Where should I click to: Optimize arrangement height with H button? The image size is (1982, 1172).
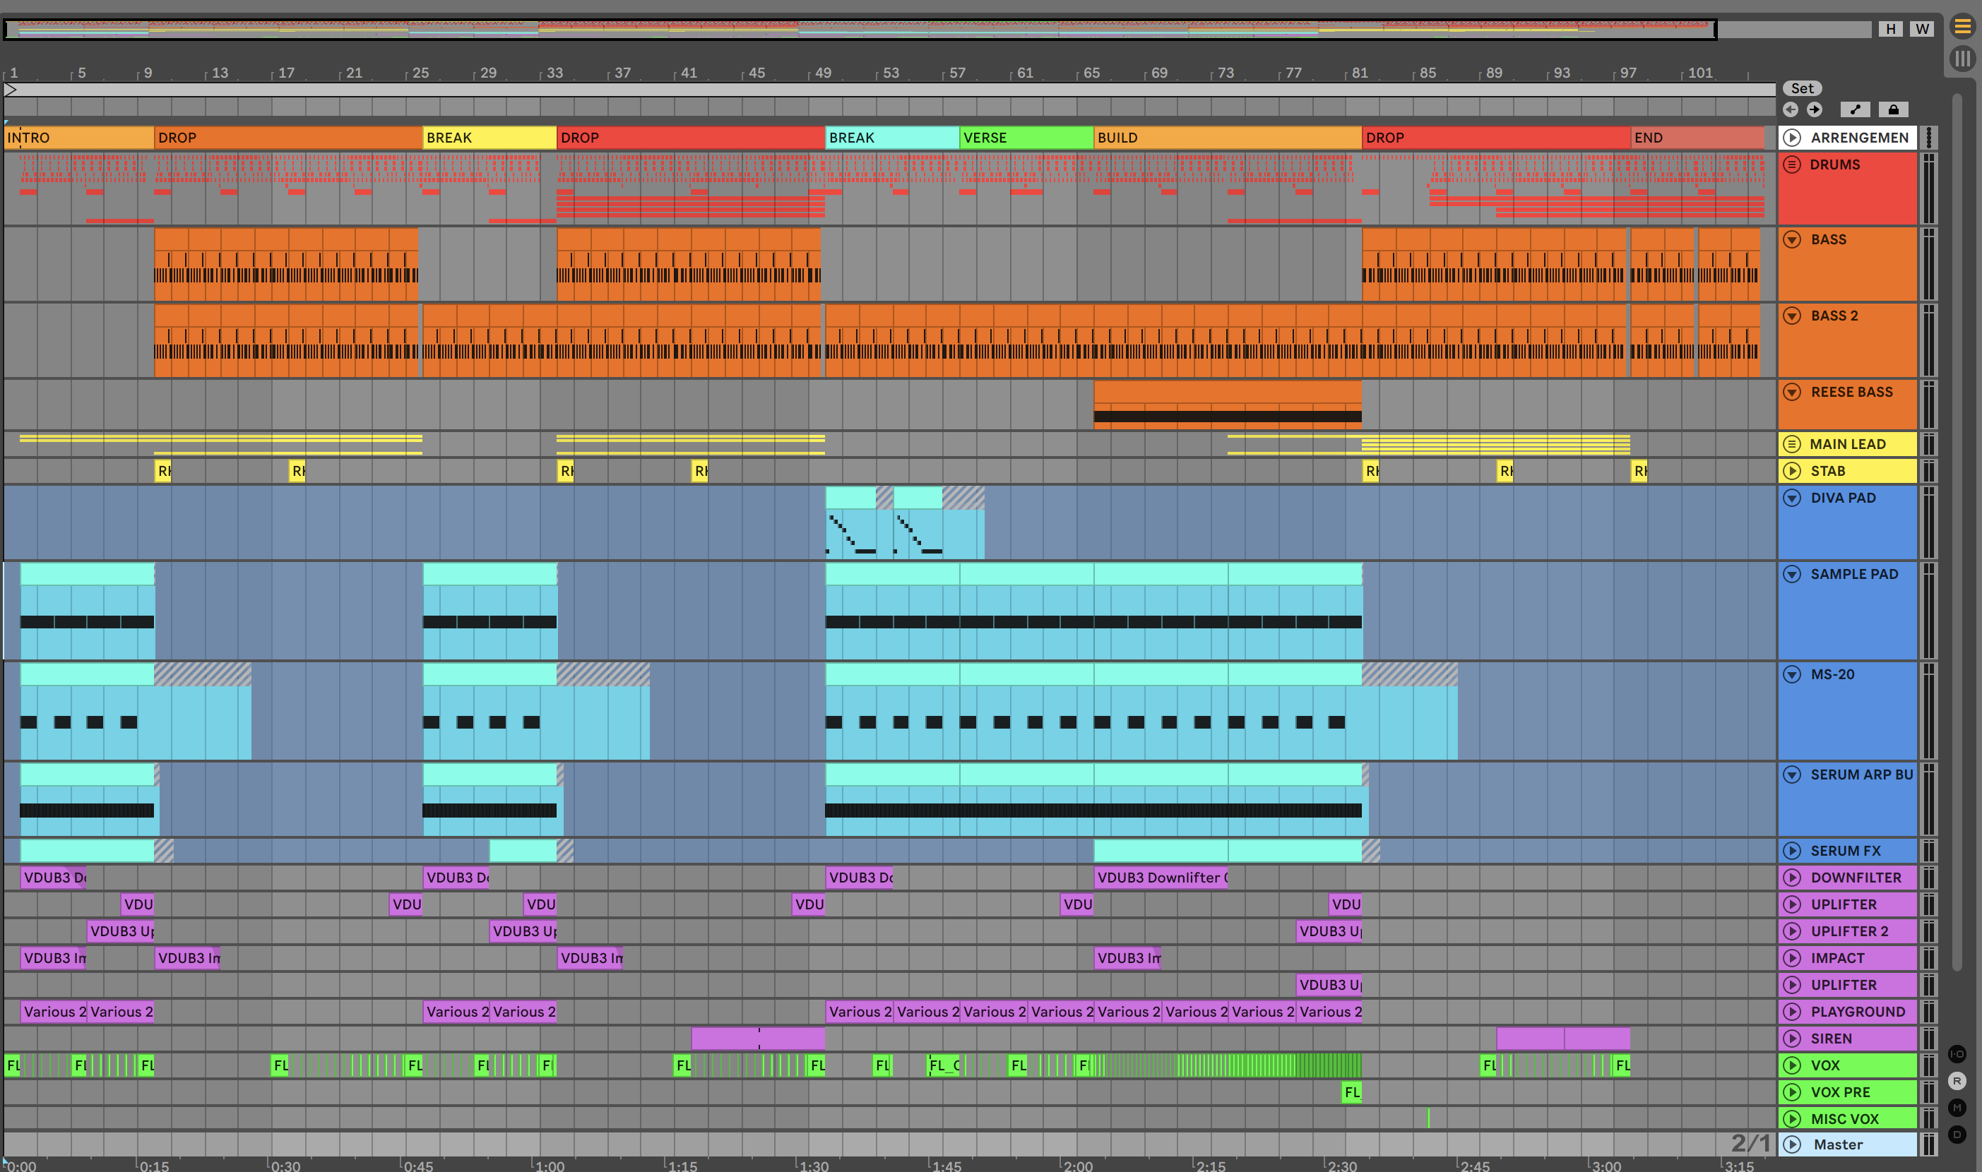click(x=1890, y=29)
